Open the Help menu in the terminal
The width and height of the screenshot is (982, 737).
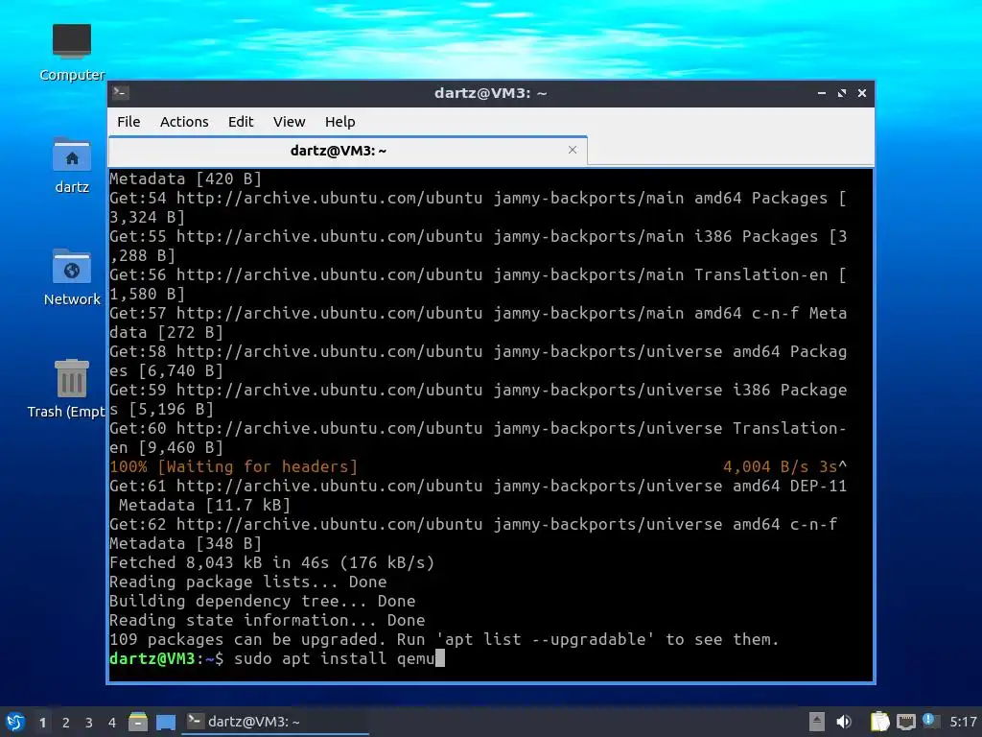[x=340, y=122]
